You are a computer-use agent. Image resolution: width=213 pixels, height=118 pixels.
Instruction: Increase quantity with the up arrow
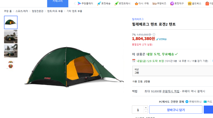point(146,108)
